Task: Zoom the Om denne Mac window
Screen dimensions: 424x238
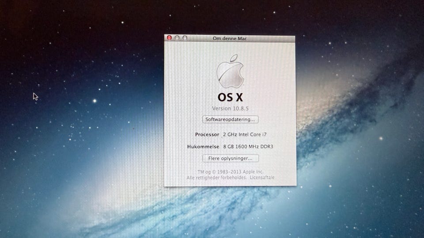Action: click(185, 38)
